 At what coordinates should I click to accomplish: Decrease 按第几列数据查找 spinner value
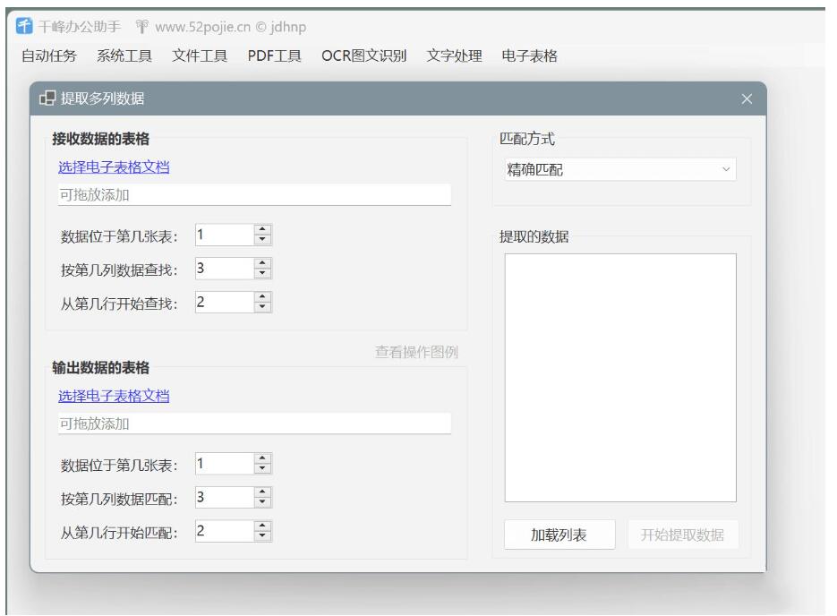click(262, 273)
